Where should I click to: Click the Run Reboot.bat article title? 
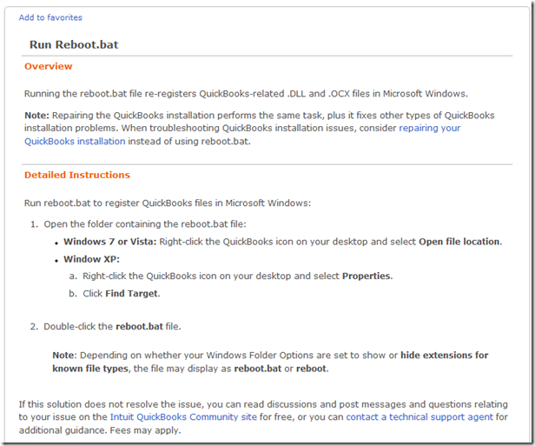[x=73, y=44]
